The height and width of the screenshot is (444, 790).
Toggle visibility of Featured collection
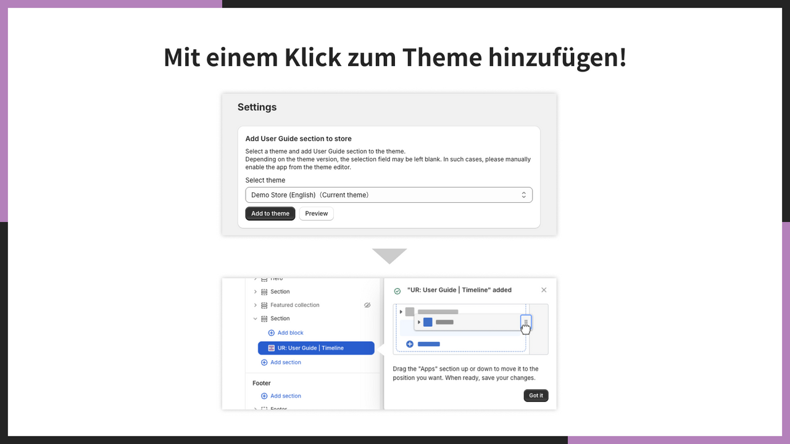pyautogui.click(x=367, y=305)
